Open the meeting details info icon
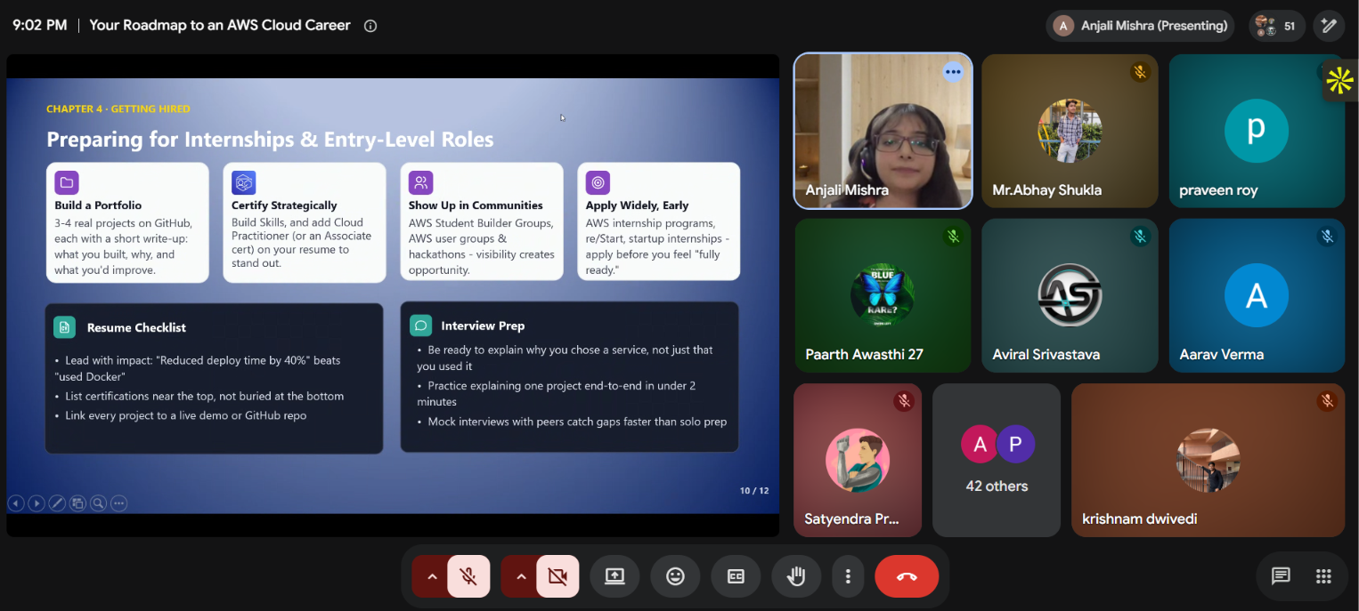 coord(370,26)
